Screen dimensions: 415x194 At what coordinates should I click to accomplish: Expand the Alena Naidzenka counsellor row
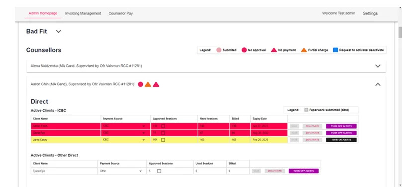pos(378,66)
